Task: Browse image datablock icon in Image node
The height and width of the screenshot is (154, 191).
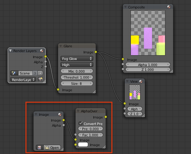Action: tap(40, 148)
